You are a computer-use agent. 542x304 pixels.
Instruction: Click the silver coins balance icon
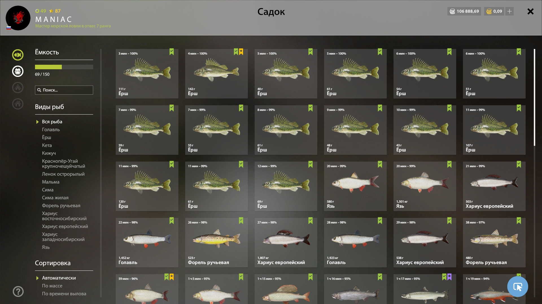452,11
